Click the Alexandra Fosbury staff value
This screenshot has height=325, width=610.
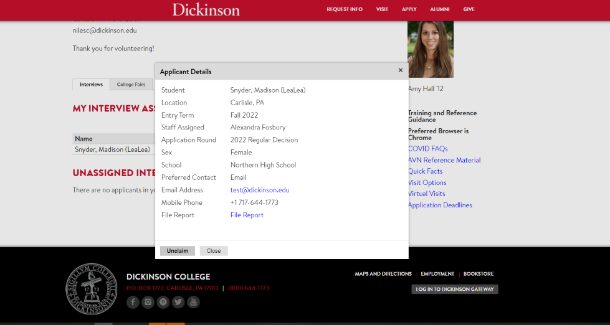(258, 128)
